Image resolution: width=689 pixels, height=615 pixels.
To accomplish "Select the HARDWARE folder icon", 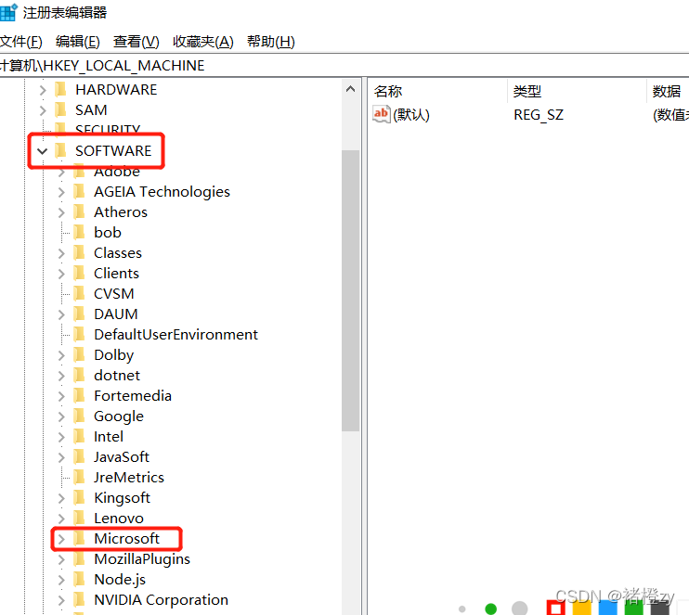I will (60, 89).
